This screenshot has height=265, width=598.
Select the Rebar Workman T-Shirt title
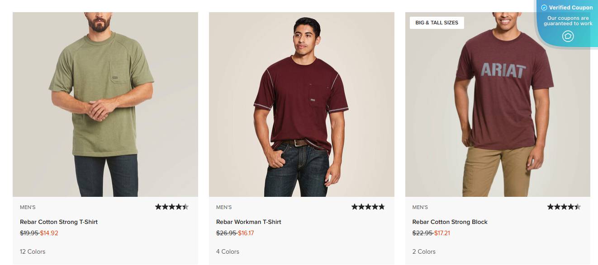tap(248, 222)
